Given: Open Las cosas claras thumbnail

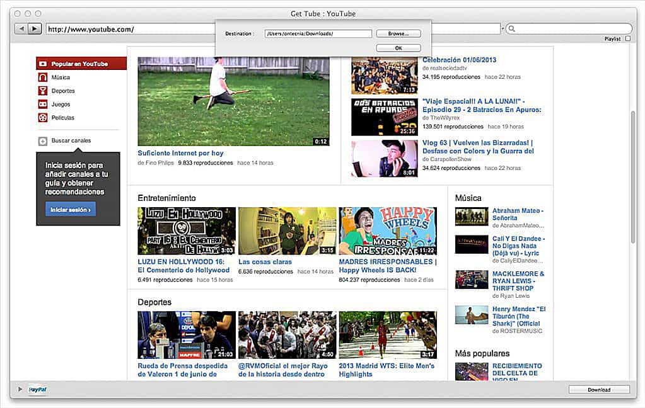Looking at the screenshot, I should pos(287,231).
